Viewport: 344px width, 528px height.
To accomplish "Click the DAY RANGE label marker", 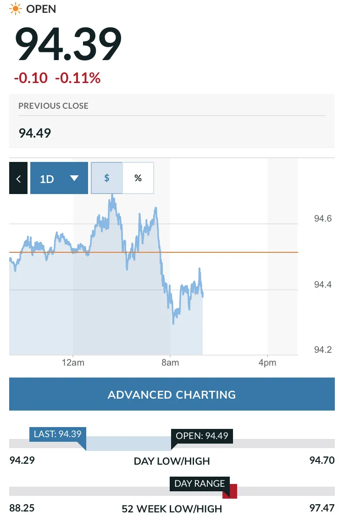I will (x=200, y=484).
